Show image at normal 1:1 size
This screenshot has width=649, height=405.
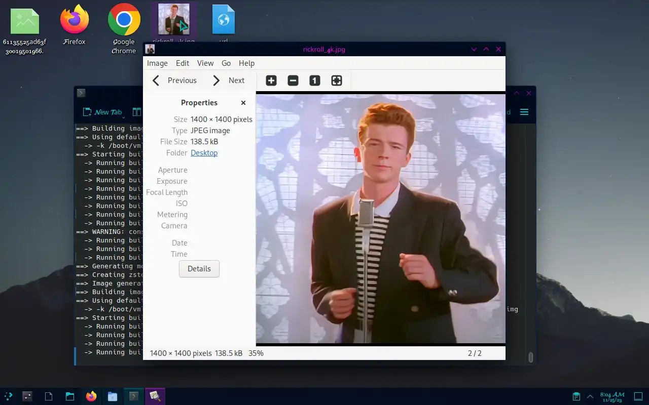click(315, 80)
